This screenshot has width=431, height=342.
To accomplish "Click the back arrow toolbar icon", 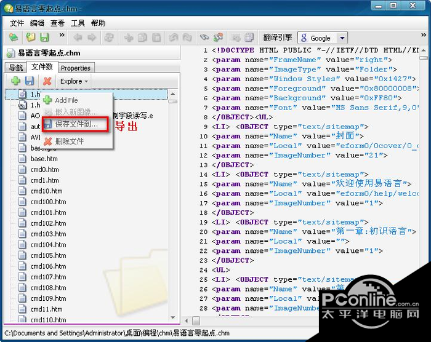I will point(78,38).
